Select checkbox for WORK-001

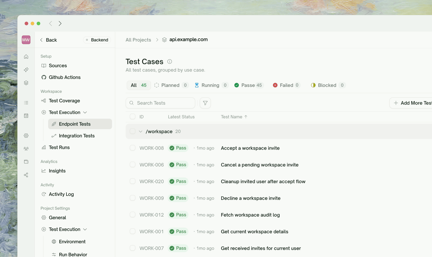pos(133,231)
